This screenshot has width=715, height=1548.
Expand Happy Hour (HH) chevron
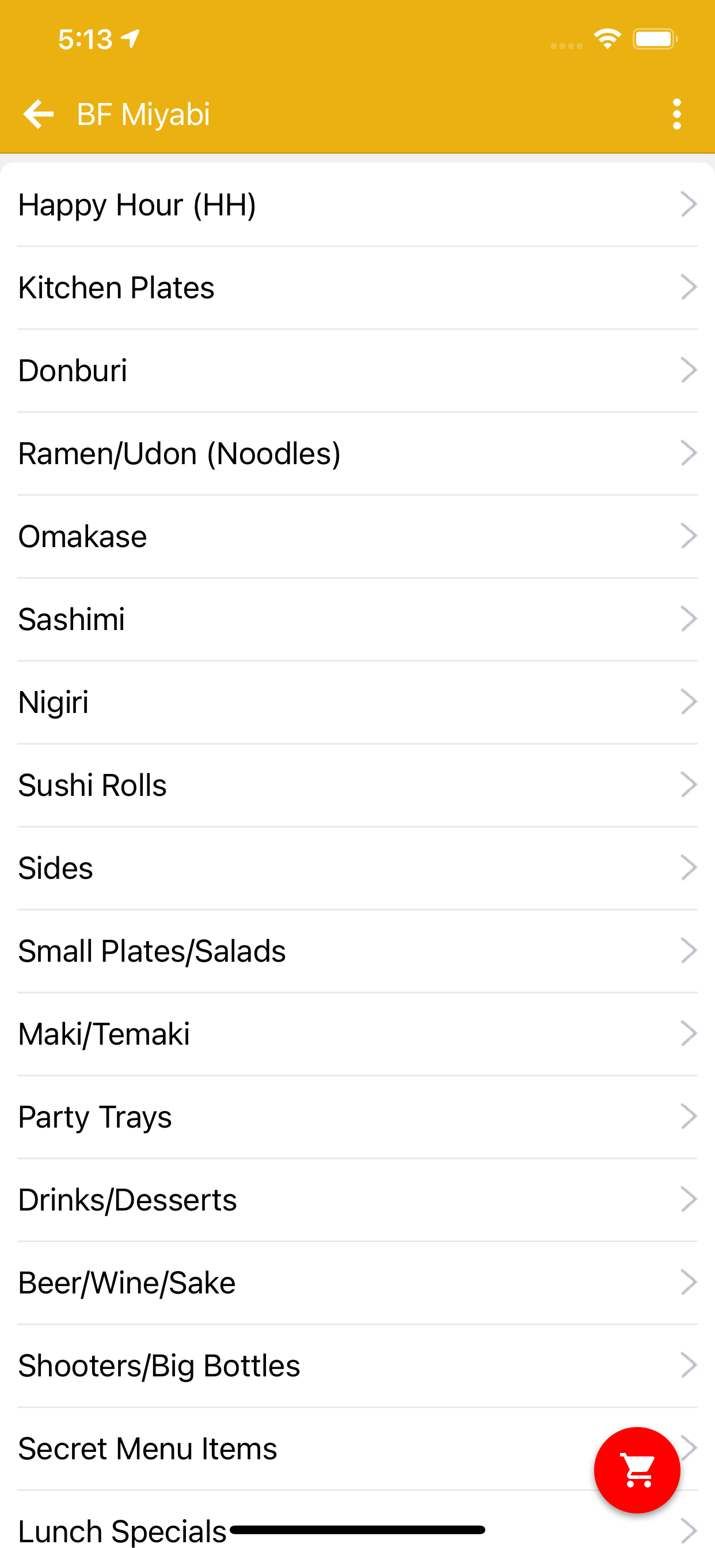688,204
